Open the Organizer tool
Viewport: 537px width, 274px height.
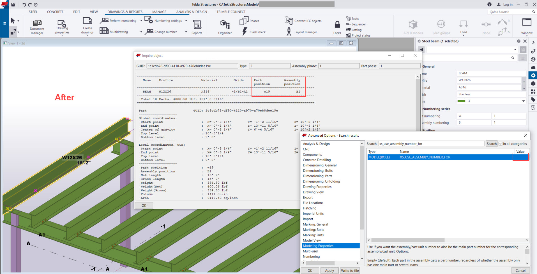[225, 26]
